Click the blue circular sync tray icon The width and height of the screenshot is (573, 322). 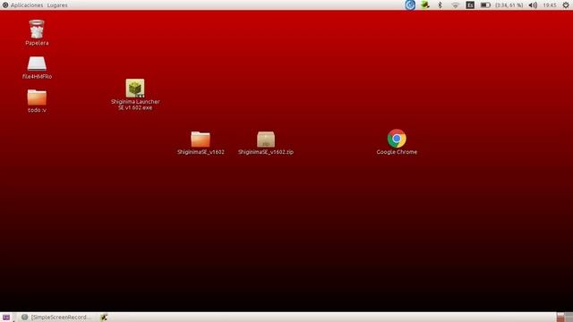click(x=410, y=4)
